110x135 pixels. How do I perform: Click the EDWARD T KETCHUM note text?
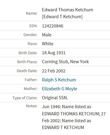(x=63, y=128)
